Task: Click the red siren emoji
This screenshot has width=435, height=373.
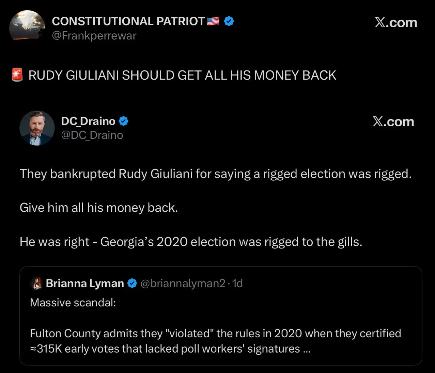Action: pos(17,75)
